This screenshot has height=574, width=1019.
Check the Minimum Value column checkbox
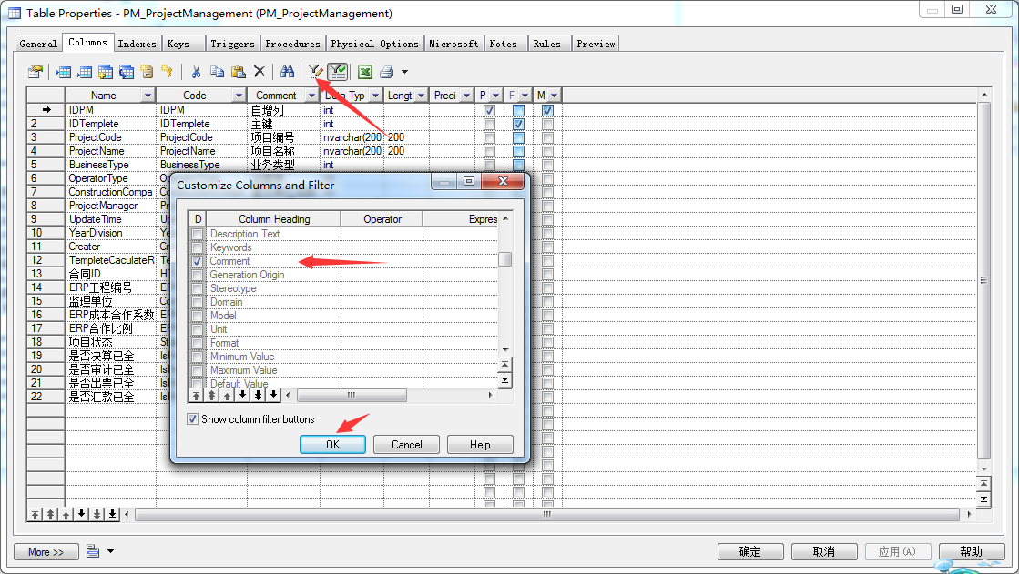tap(197, 357)
